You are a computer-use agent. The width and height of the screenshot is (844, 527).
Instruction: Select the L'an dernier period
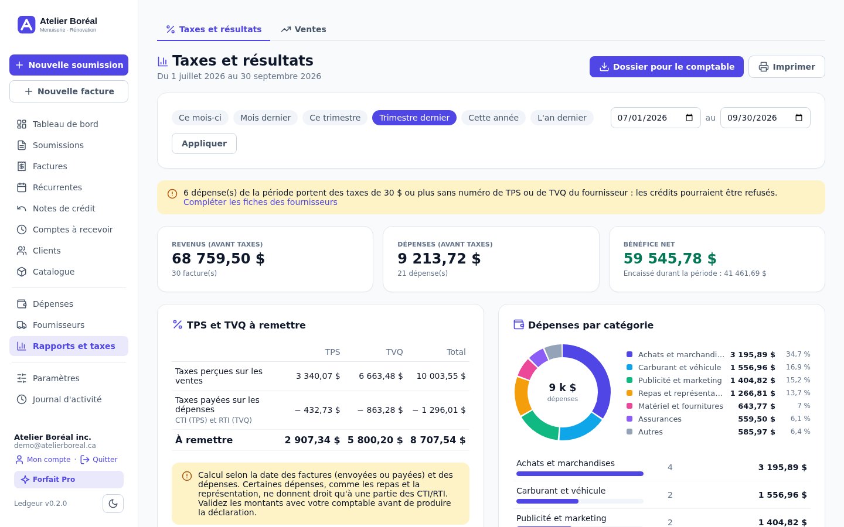[562, 118]
